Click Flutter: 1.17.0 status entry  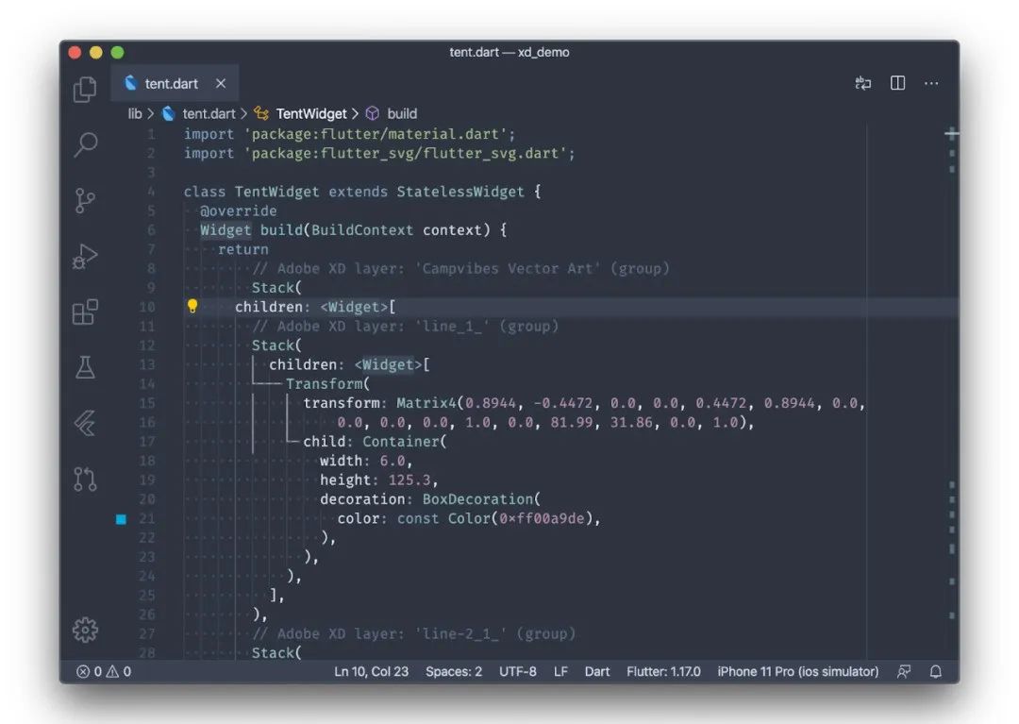[x=663, y=671]
